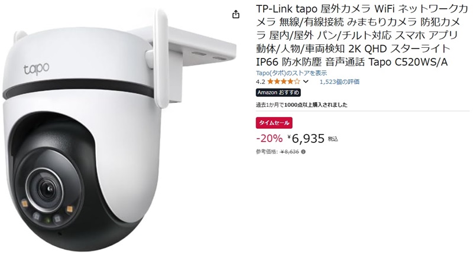Click the Amazon おすすめ badge
473x254 pixels.
click(278, 93)
